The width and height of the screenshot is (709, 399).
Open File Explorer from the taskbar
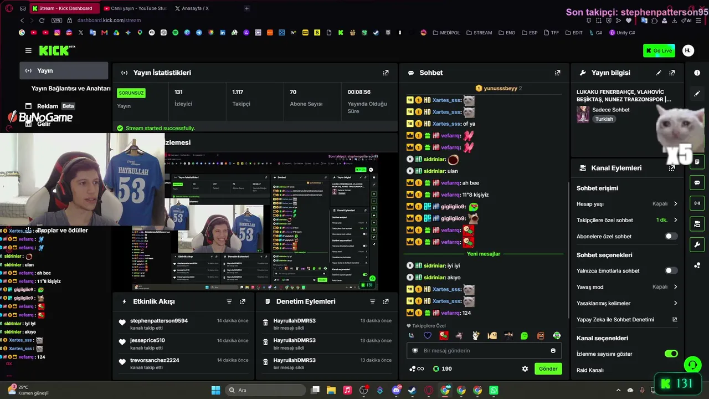331,390
